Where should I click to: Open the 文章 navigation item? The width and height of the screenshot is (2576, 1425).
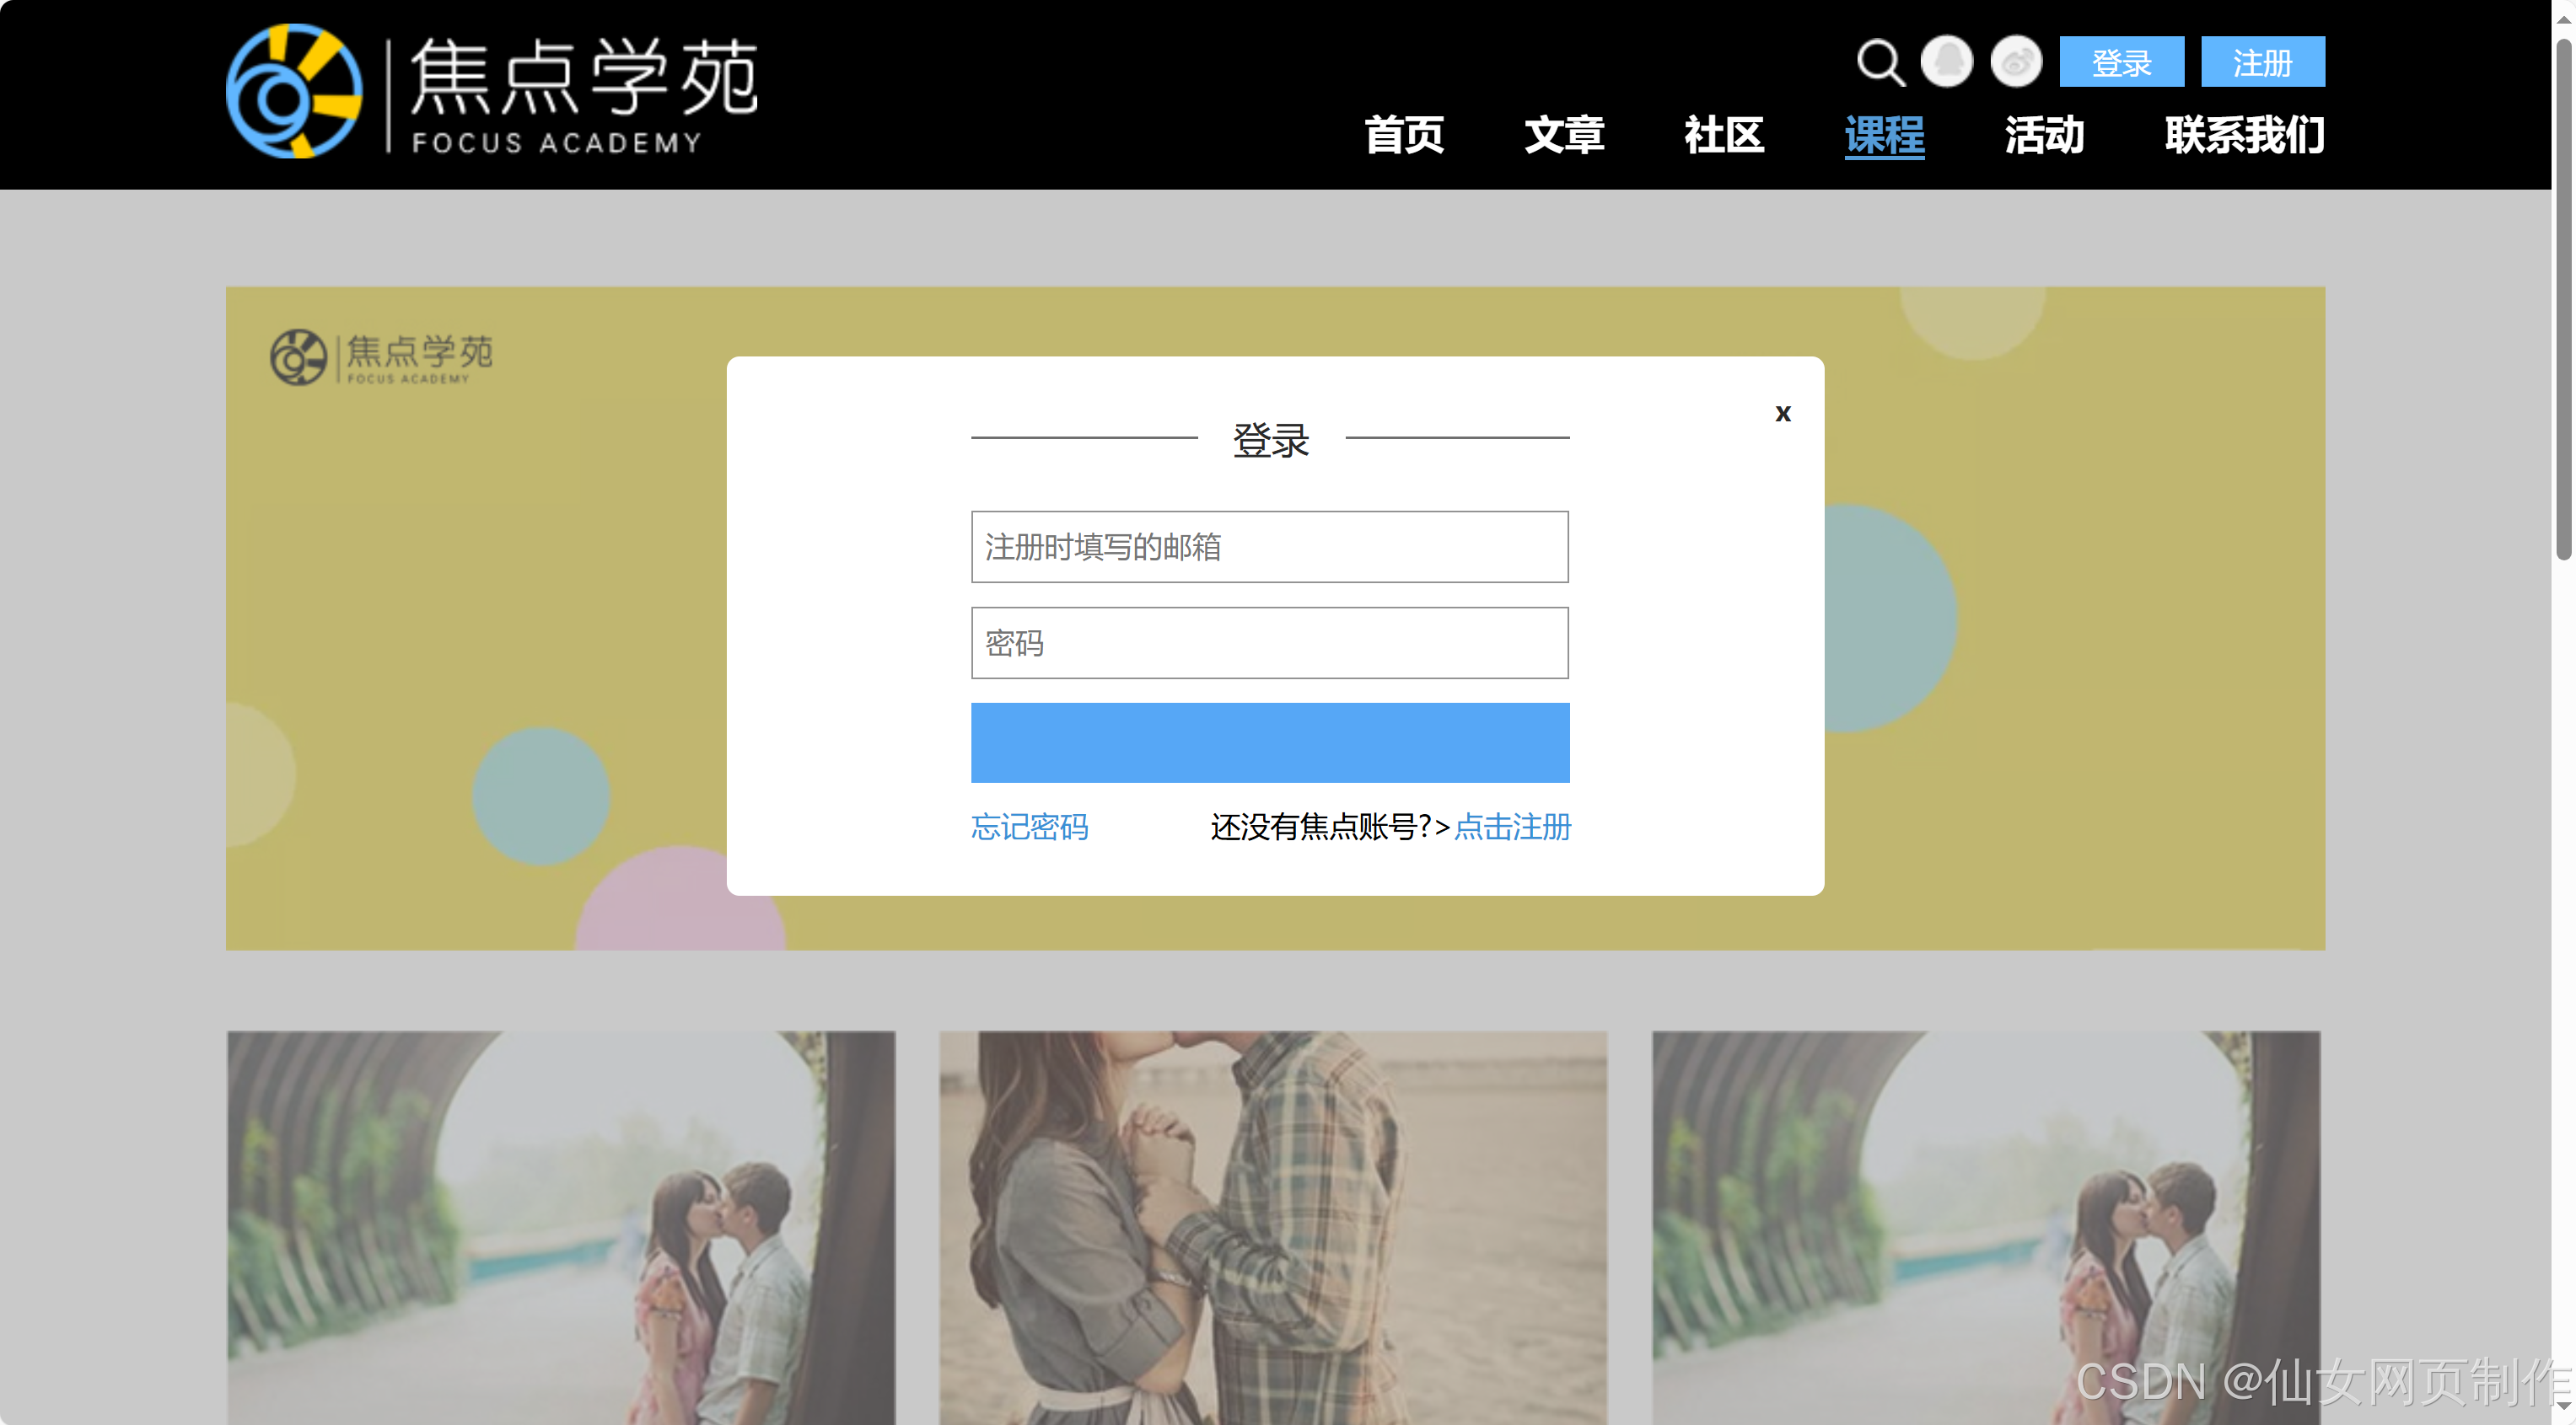(1564, 135)
